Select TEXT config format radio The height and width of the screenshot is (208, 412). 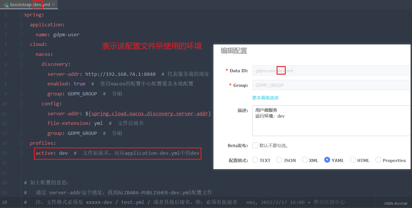(x=255, y=160)
